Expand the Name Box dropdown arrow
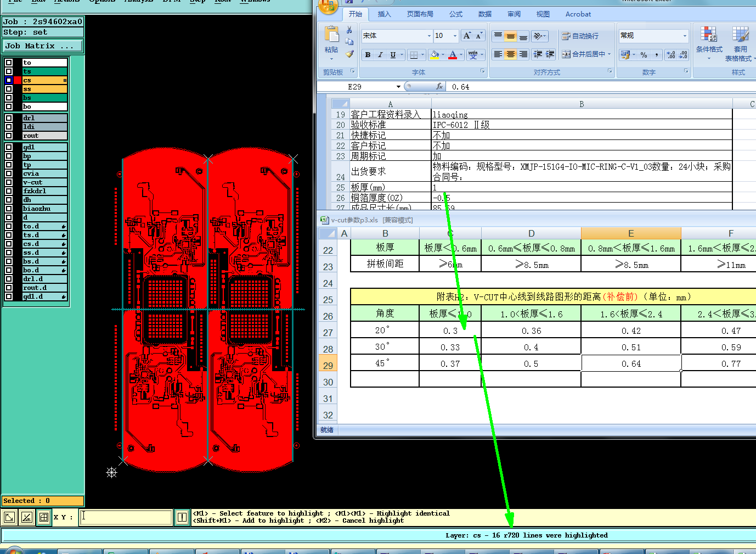This screenshot has width=756, height=554. click(x=398, y=87)
